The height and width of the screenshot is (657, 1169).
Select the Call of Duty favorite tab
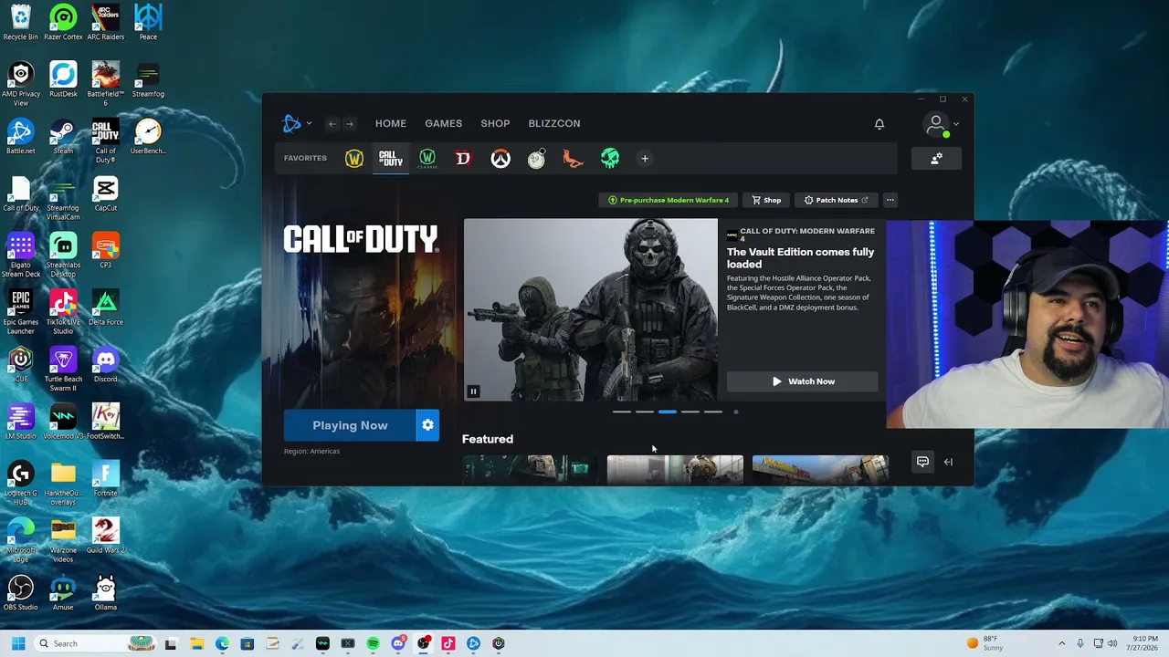391,159
